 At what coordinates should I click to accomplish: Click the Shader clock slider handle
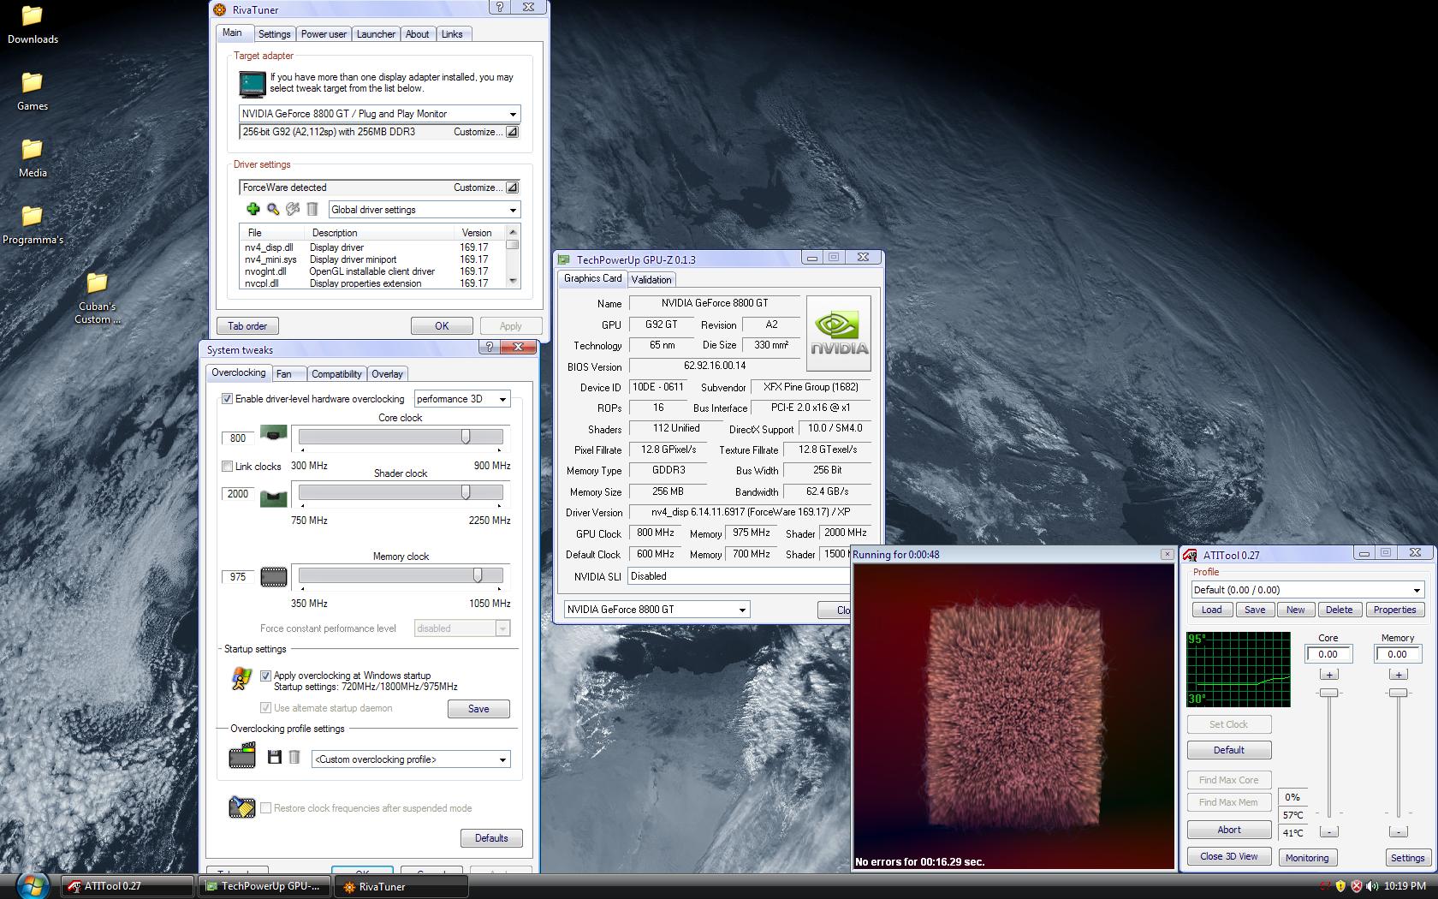[466, 492]
